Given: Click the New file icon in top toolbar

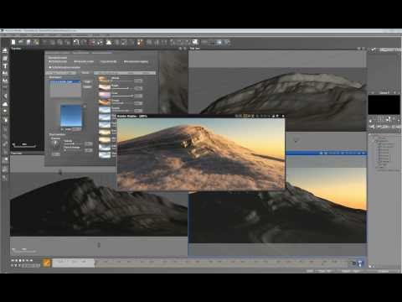Looking at the screenshot, I should [x=13, y=42].
